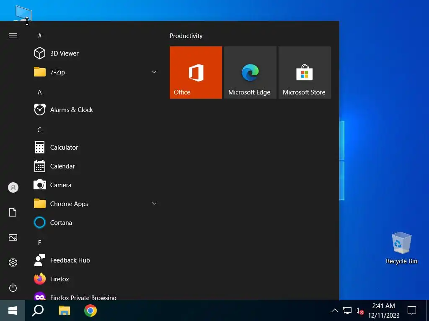Open Feedback Hub
Screen dimensions: 429x321
(96, 260)
